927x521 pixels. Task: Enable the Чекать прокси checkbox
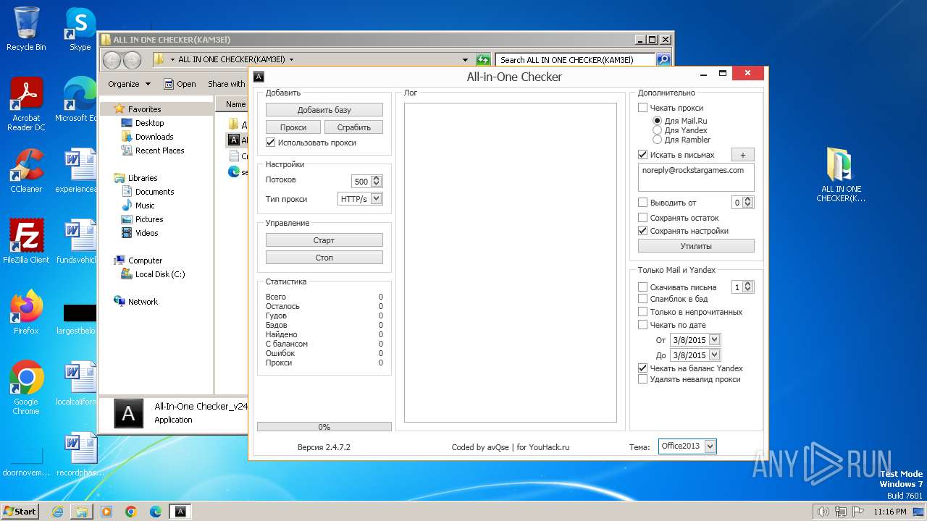click(x=642, y=108)
